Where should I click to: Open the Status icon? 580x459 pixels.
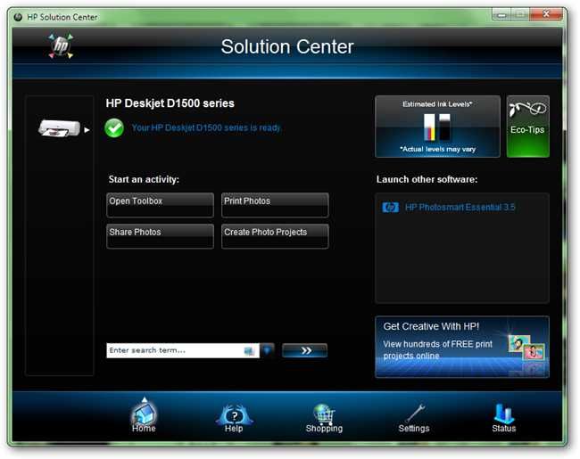[504, 418]
